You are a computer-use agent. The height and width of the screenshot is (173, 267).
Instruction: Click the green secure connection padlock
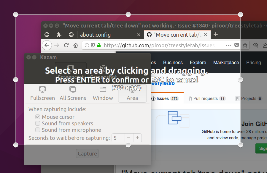(99, 45)
